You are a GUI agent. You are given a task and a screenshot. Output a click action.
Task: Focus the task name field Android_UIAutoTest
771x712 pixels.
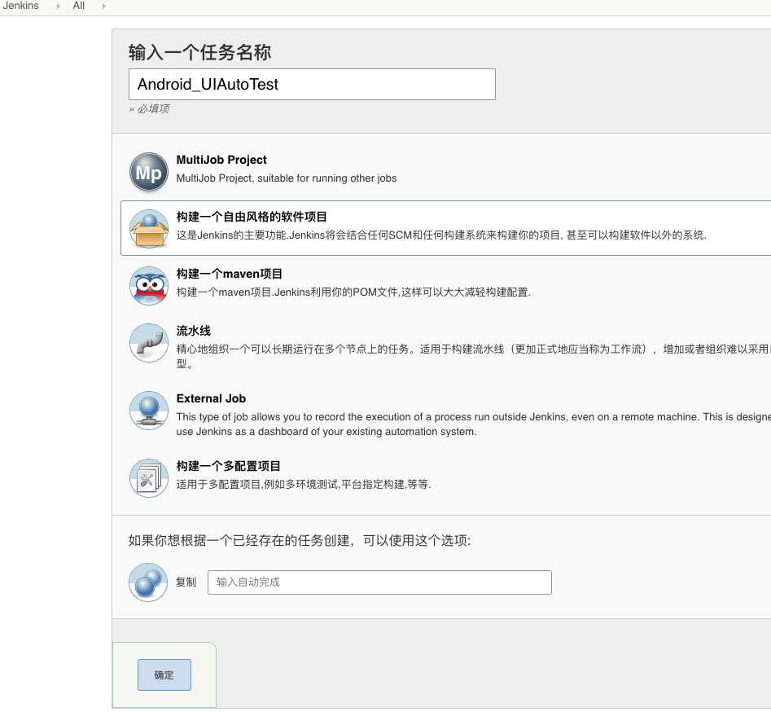(313, 84)
